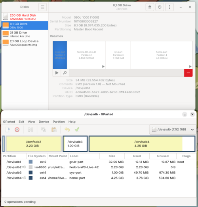Open the Help menu in GParted

pyautogui.click(x=72, y=122)
